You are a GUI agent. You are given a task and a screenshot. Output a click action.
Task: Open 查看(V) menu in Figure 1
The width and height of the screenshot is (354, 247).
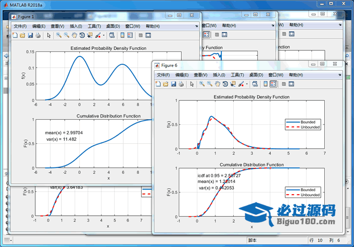pos(57,26)
